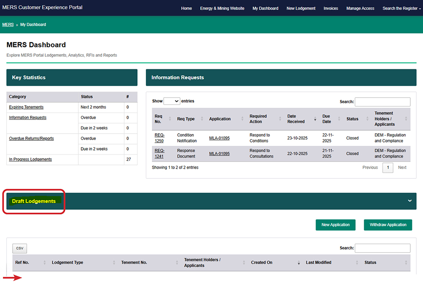Click the Draft Lodgements section header

(x=211, y=201)
